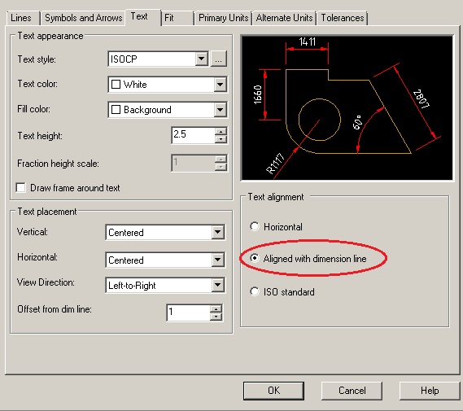Switch to Alternate Units tab
Screen dimensions: 463x411
284,18
